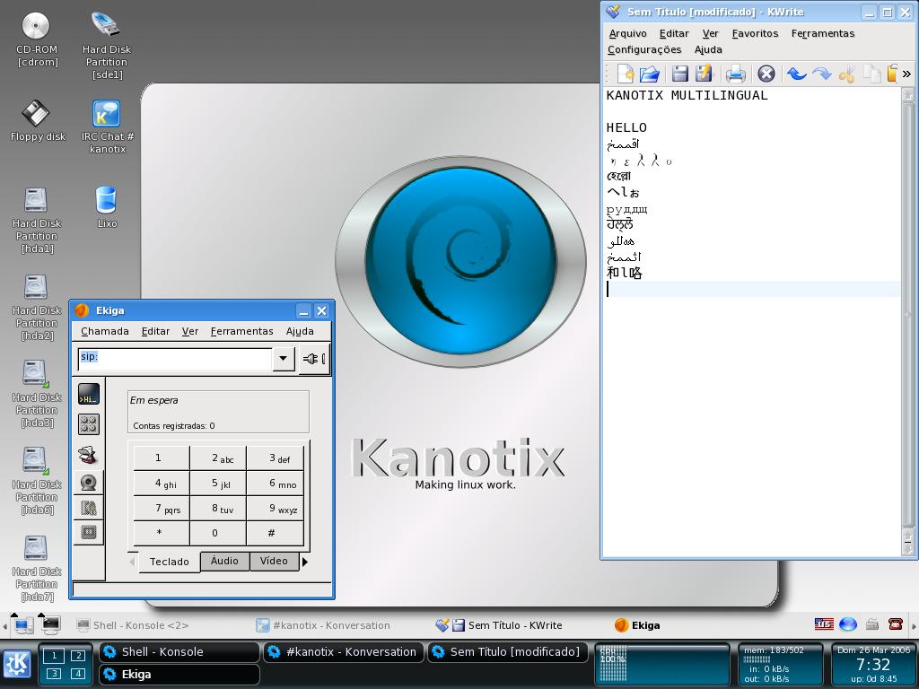Click the Open file folder icon in KWrite

(650, 74)
